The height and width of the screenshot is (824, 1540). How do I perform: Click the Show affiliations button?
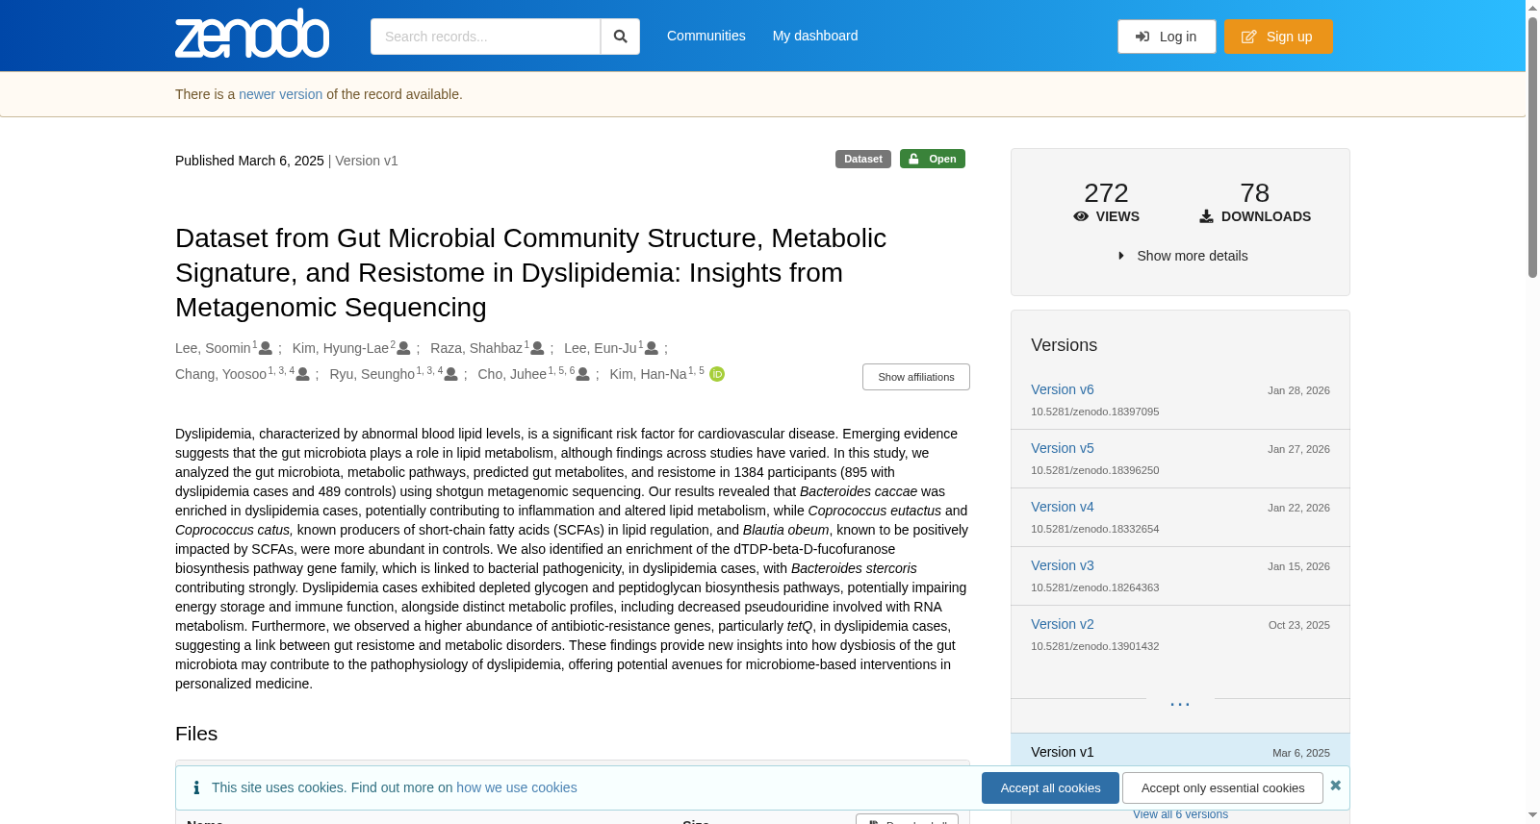[x=916, y=377]
